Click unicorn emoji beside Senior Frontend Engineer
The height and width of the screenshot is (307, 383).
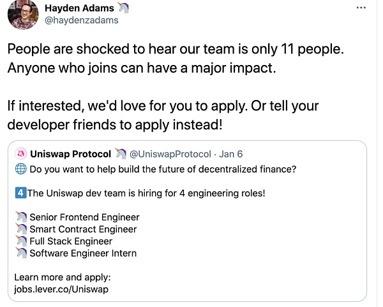[x=20, y=217]
